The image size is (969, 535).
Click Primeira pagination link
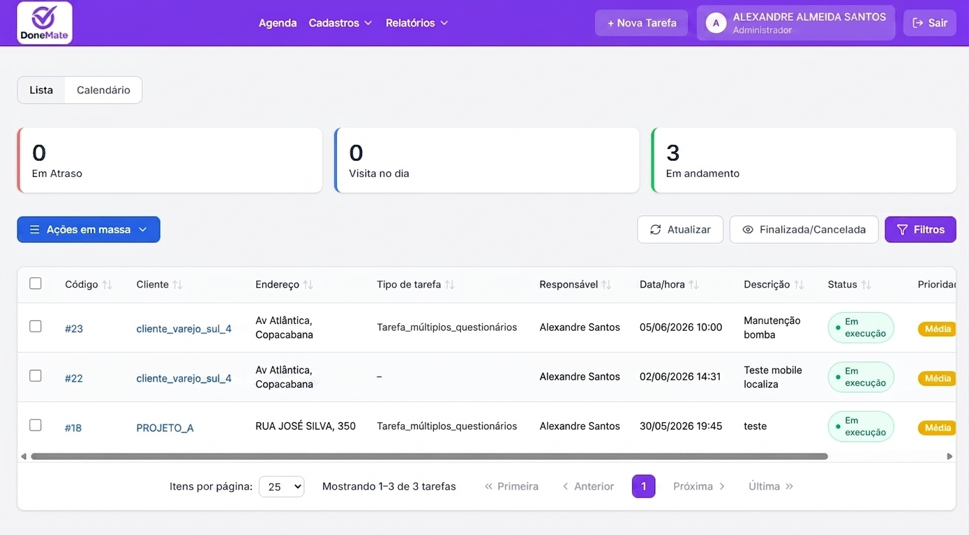point(511,486)
